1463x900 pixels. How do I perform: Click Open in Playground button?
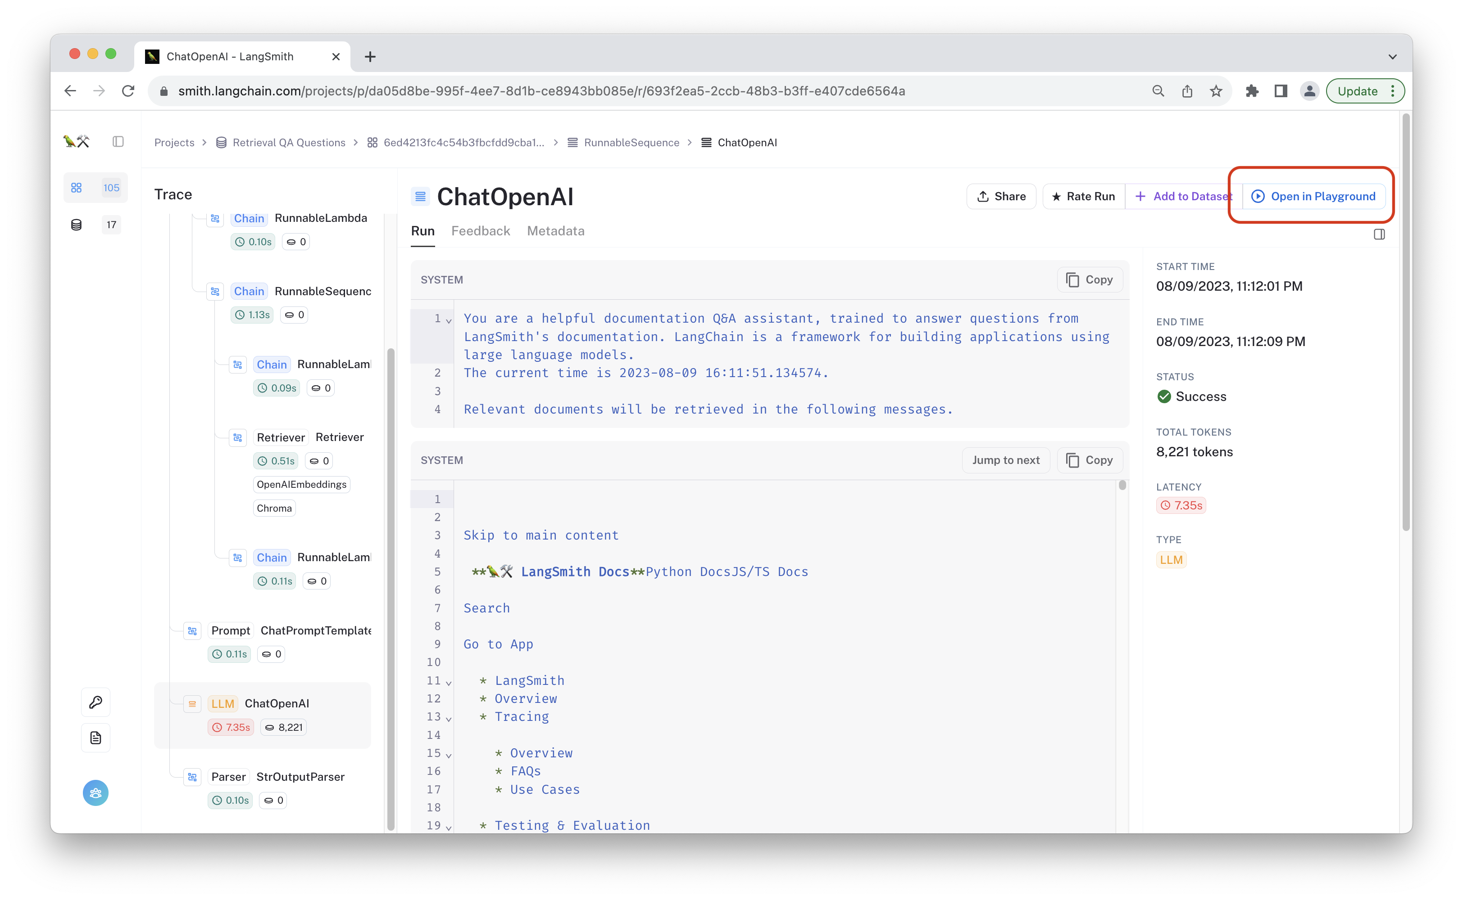(x=1313, y=197)
